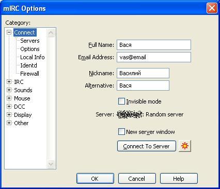Open the Servers subcategory
Viewport: 220px width, 189px height.
30,41
